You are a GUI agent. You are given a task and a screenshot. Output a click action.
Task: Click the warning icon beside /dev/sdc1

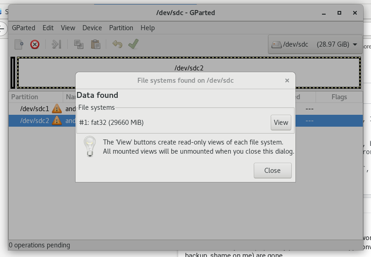(57, 109)
